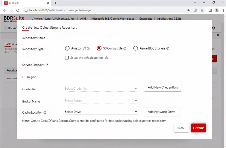Image resolution: width=226 pixels, height=148 pixels.
Task: Restore down the browser window
Action: tap(214, 3)
